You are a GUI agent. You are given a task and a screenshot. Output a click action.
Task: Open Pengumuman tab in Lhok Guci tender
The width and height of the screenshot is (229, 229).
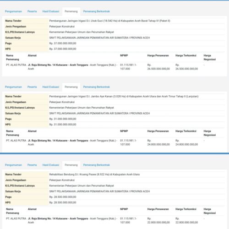pos(13,11)
